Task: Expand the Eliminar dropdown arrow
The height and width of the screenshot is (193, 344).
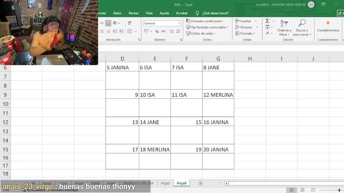Action: point(257,27)
